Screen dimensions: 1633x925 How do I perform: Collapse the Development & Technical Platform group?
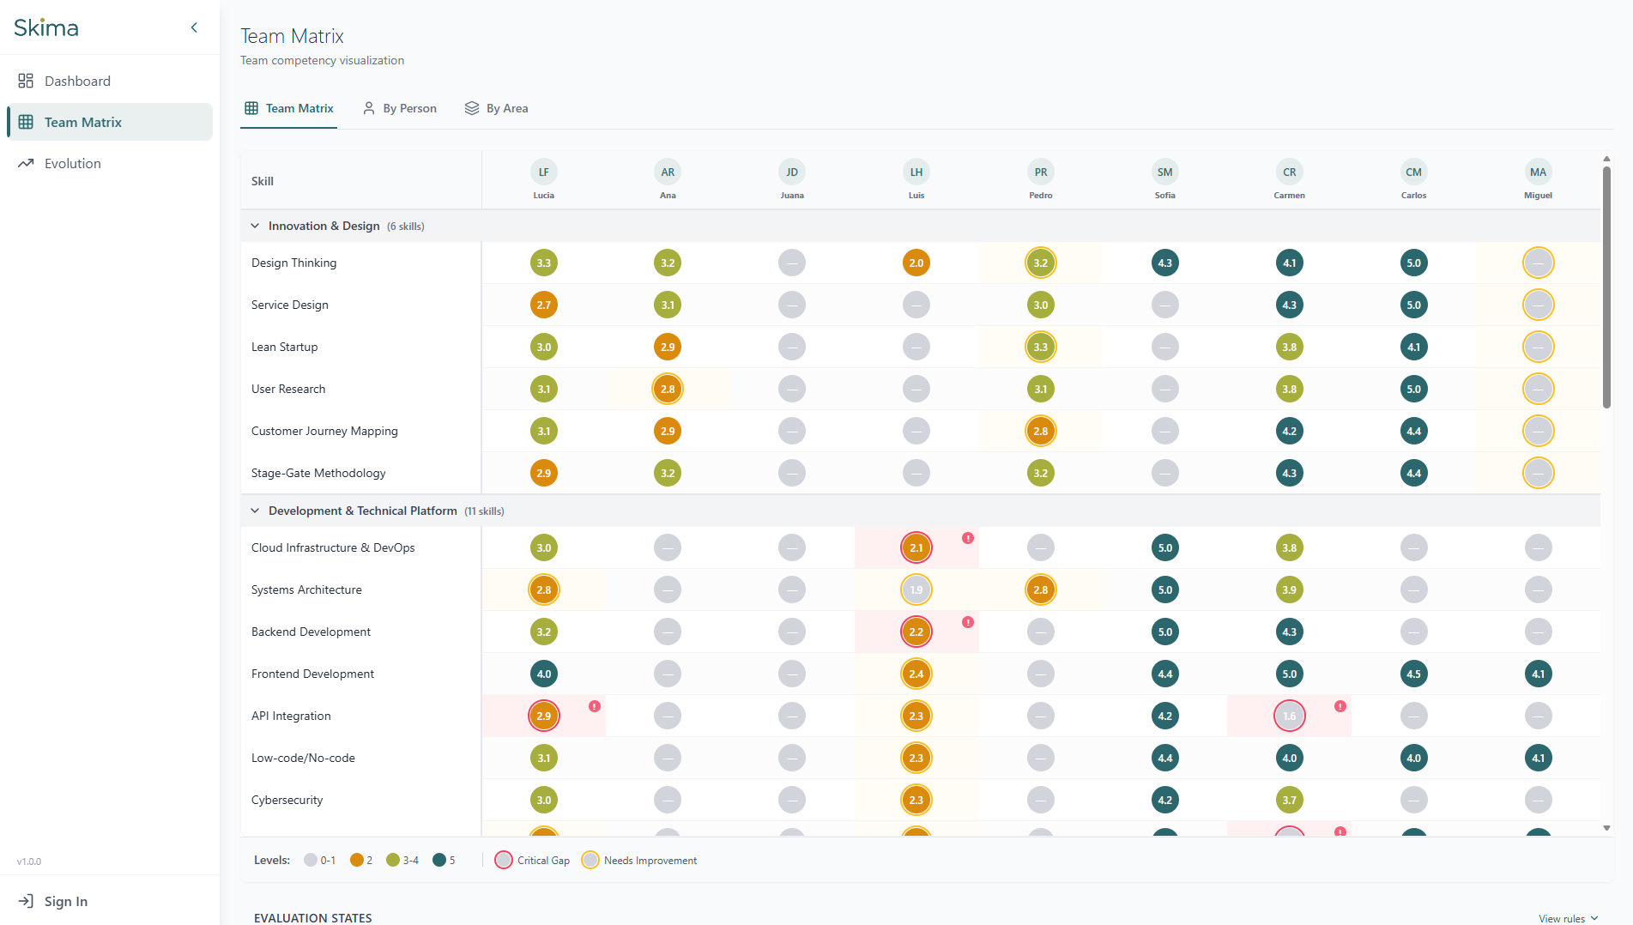255,511
